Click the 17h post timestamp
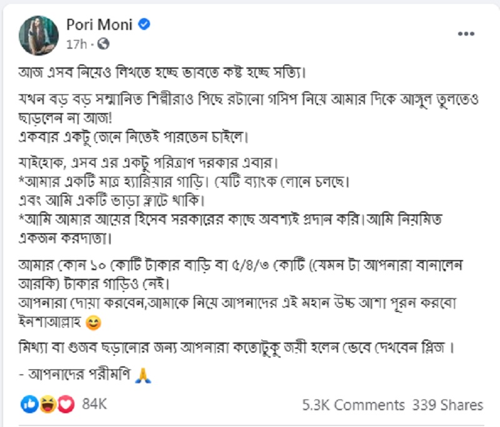The width and height of the screenshot is (500, 427). [x=76, y=44]
